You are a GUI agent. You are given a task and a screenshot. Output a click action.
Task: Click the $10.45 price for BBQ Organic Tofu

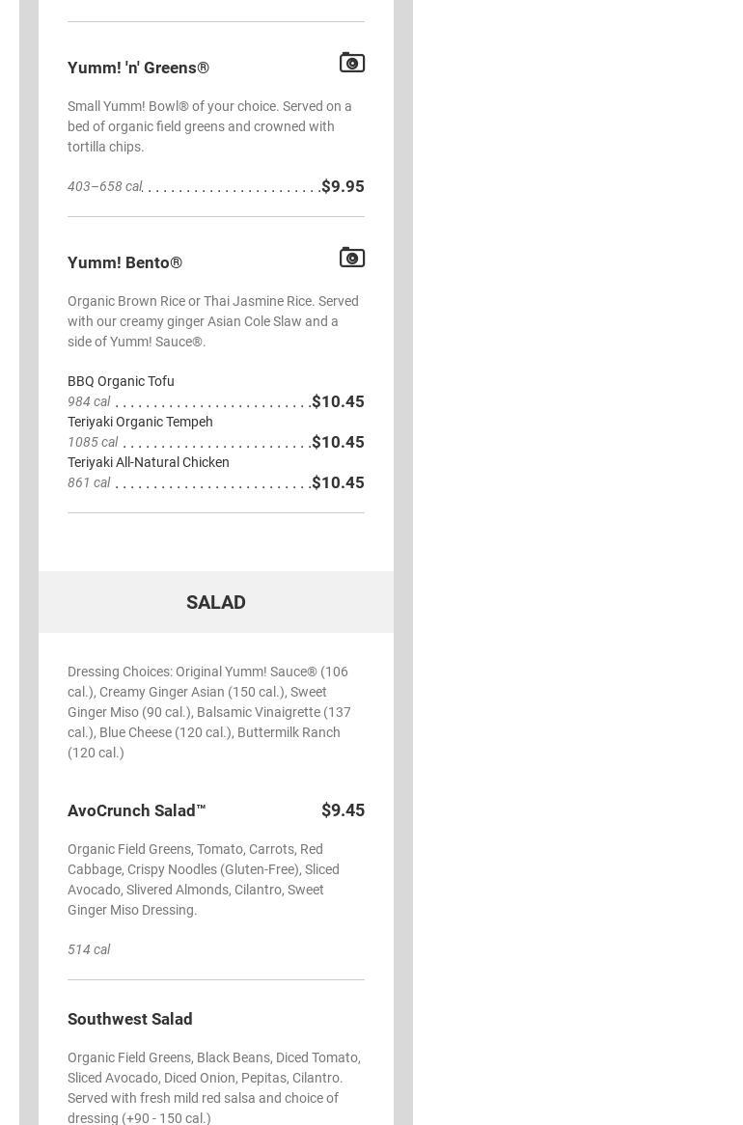[x=338, y=401]
